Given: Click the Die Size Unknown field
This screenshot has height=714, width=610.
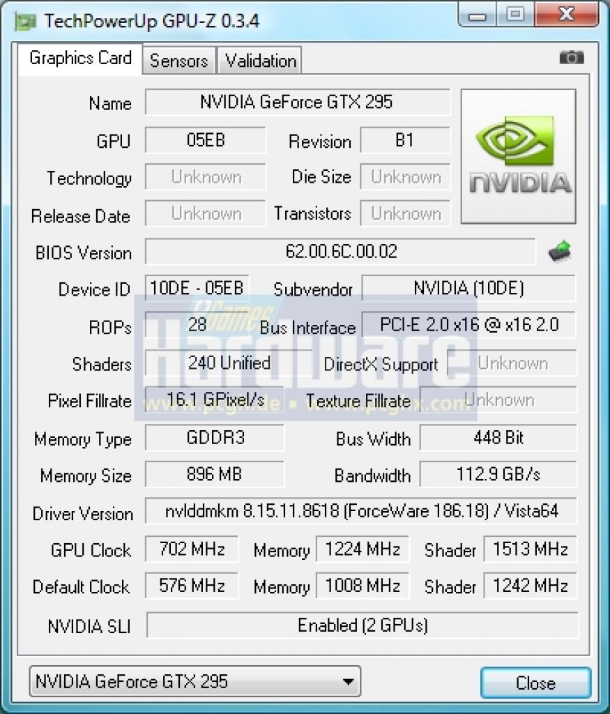Looking at the screenshot, I should pyautogui.click(x=405, y=176).
